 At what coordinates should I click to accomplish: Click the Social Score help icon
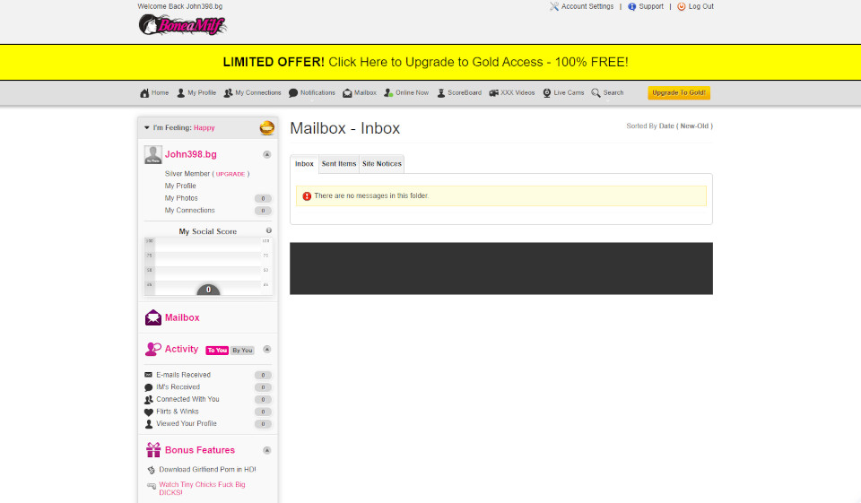(269, 230)
